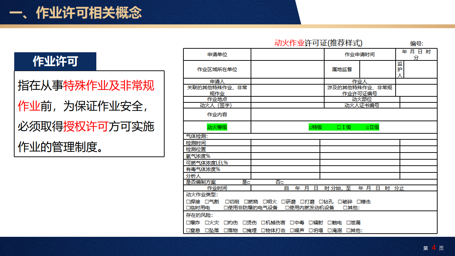Click the 作业地点 cell
Viewport: 455px width, 256px height.
click(x=217, y=99)
